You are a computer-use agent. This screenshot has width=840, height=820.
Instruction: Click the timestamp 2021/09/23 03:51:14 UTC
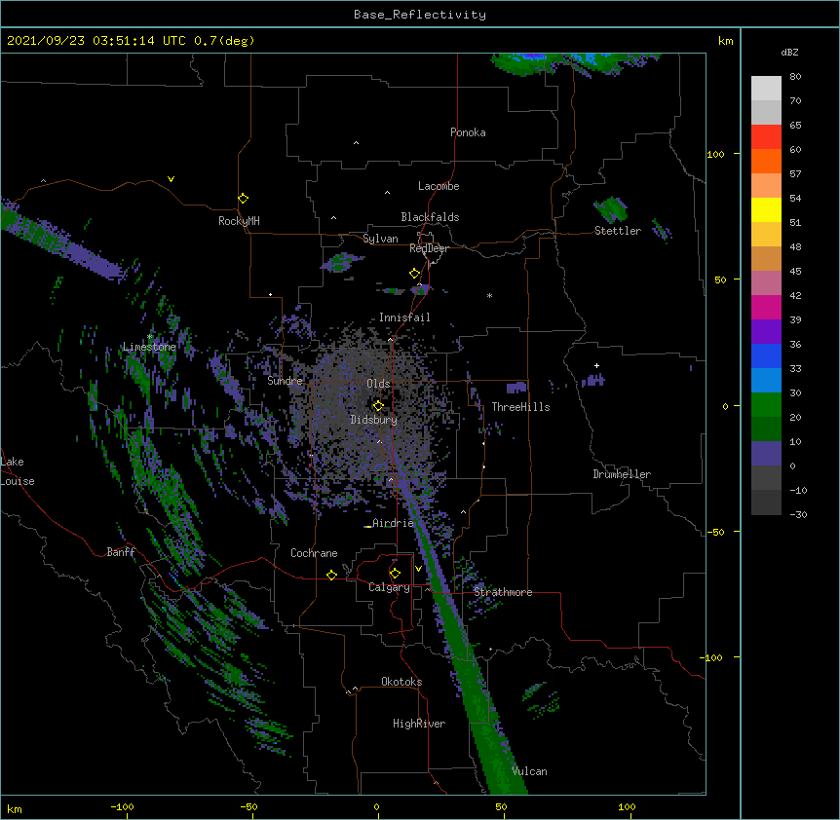[x=96, y=41]
